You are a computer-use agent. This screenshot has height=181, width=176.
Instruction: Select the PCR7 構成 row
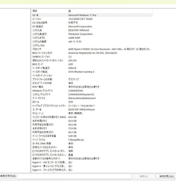click(x=92, y=87)
